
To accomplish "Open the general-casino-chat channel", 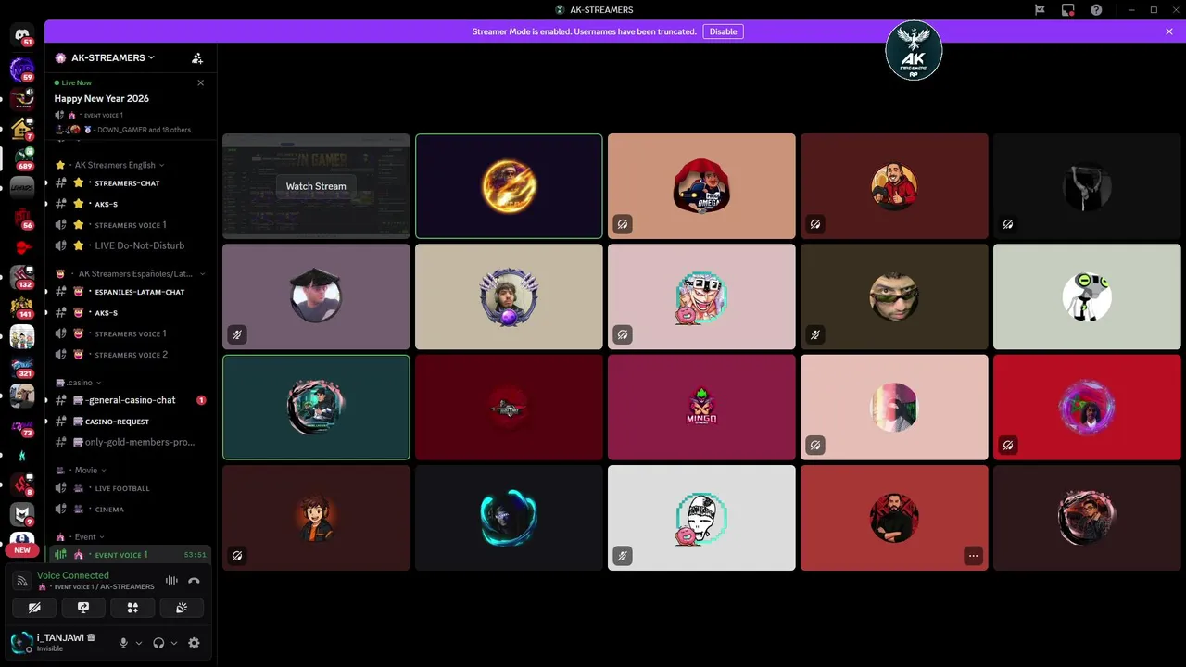I will coord(130,400).
